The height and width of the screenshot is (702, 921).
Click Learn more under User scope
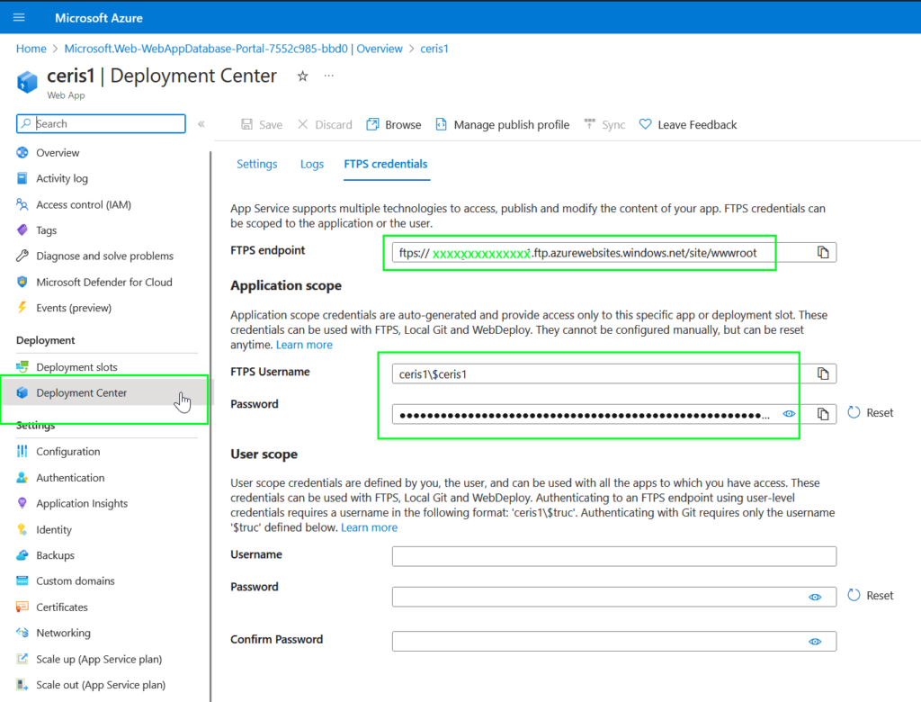point(370,527)
